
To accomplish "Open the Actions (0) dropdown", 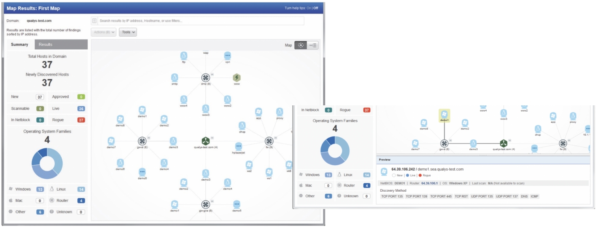I will point(103,32).
